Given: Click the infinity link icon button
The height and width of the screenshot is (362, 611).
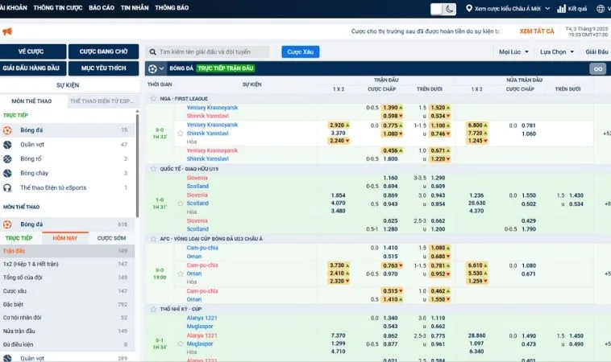Looking at the screenshot, I should coord(597,69).
